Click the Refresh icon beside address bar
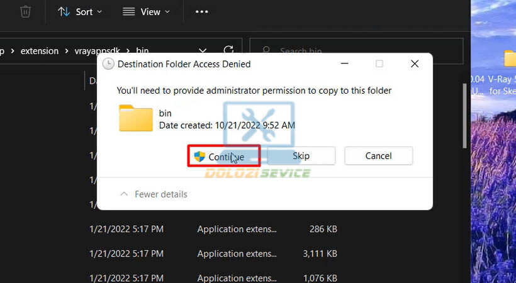This screenshot has height=283, width=516. [x=229, y=50]
